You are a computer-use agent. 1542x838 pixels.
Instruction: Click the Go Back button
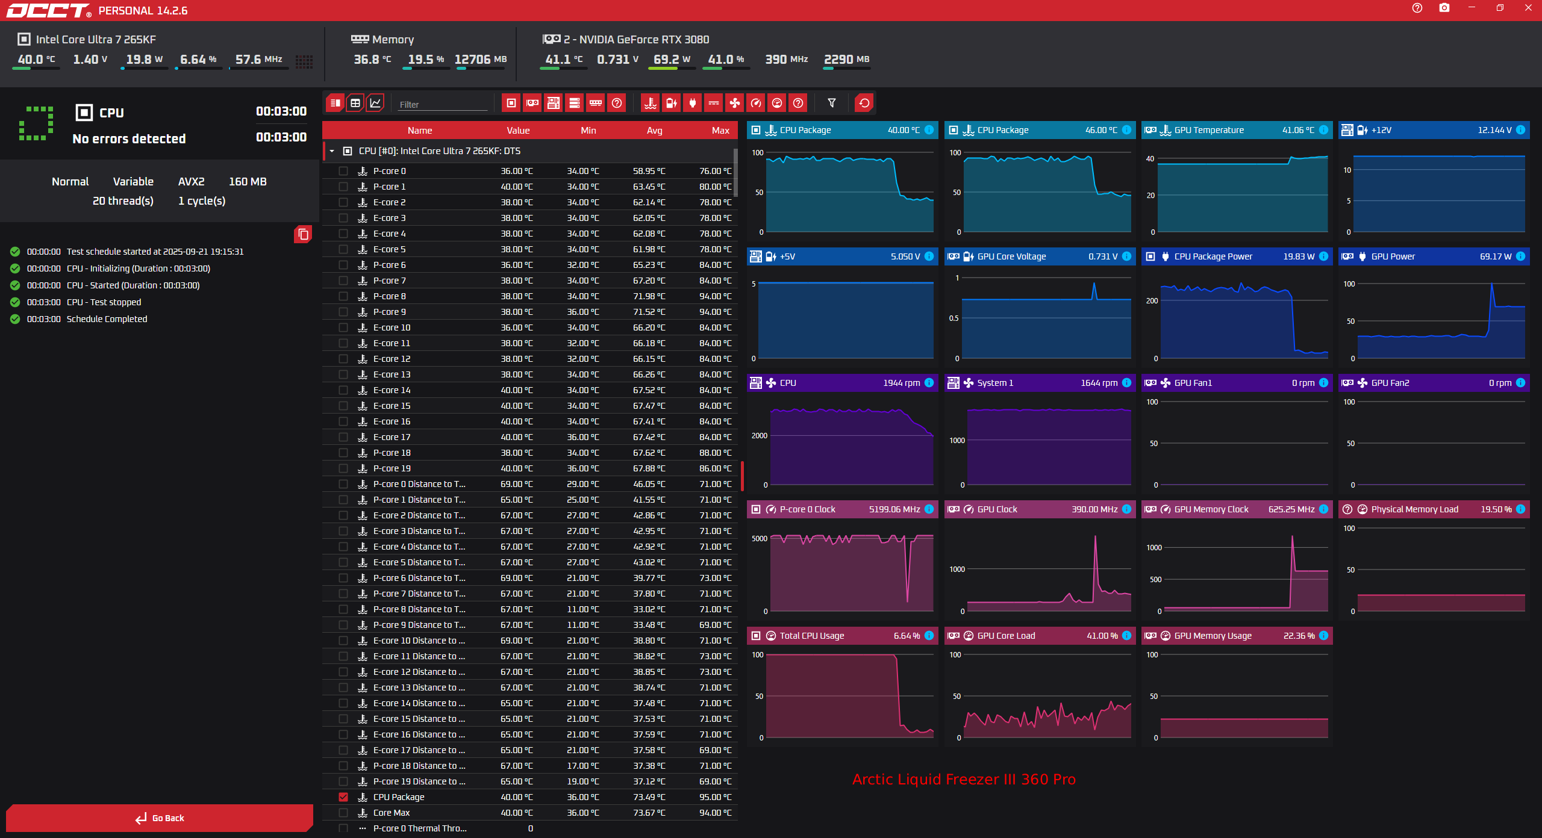point(160,818)
